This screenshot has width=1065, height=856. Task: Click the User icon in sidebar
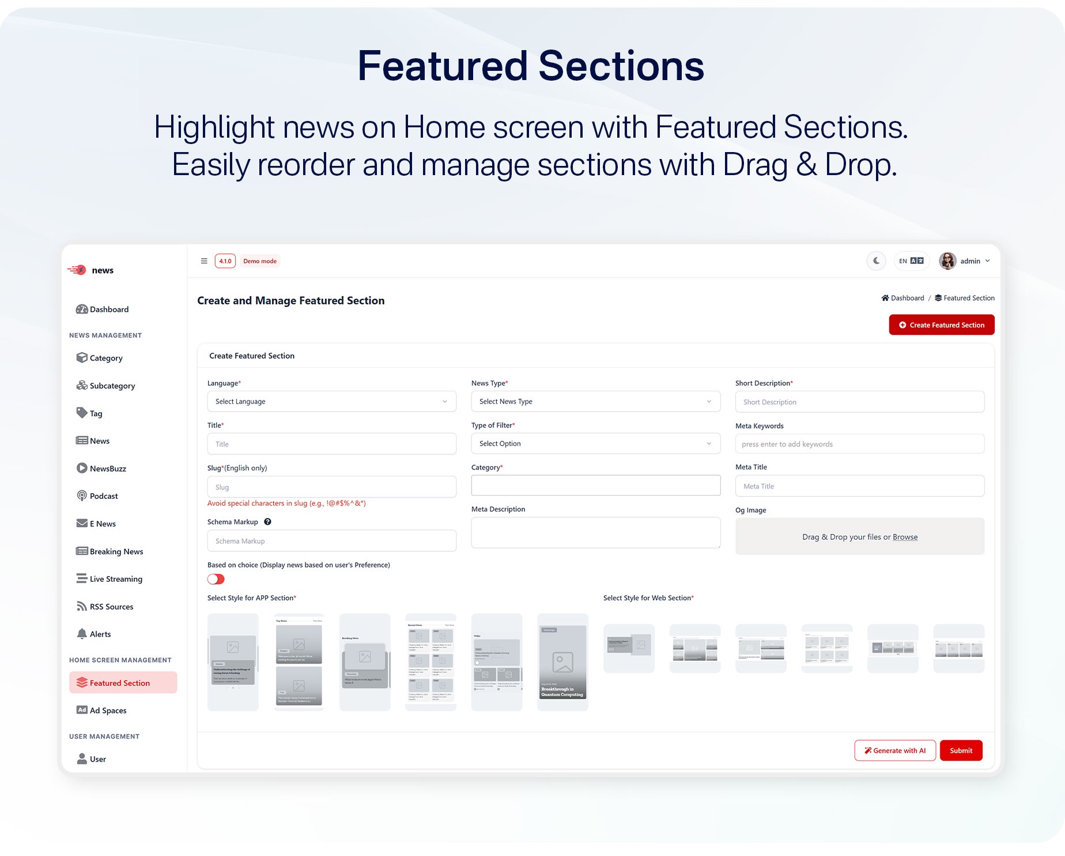point(82,759)
